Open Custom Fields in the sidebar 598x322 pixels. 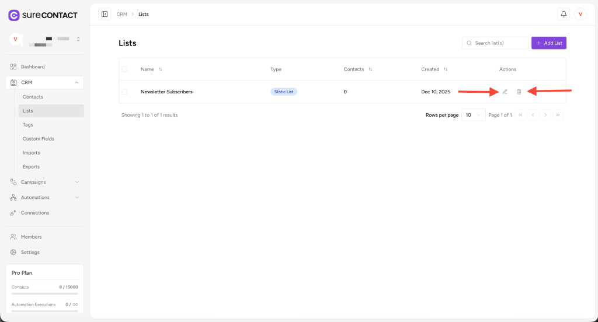39,139
